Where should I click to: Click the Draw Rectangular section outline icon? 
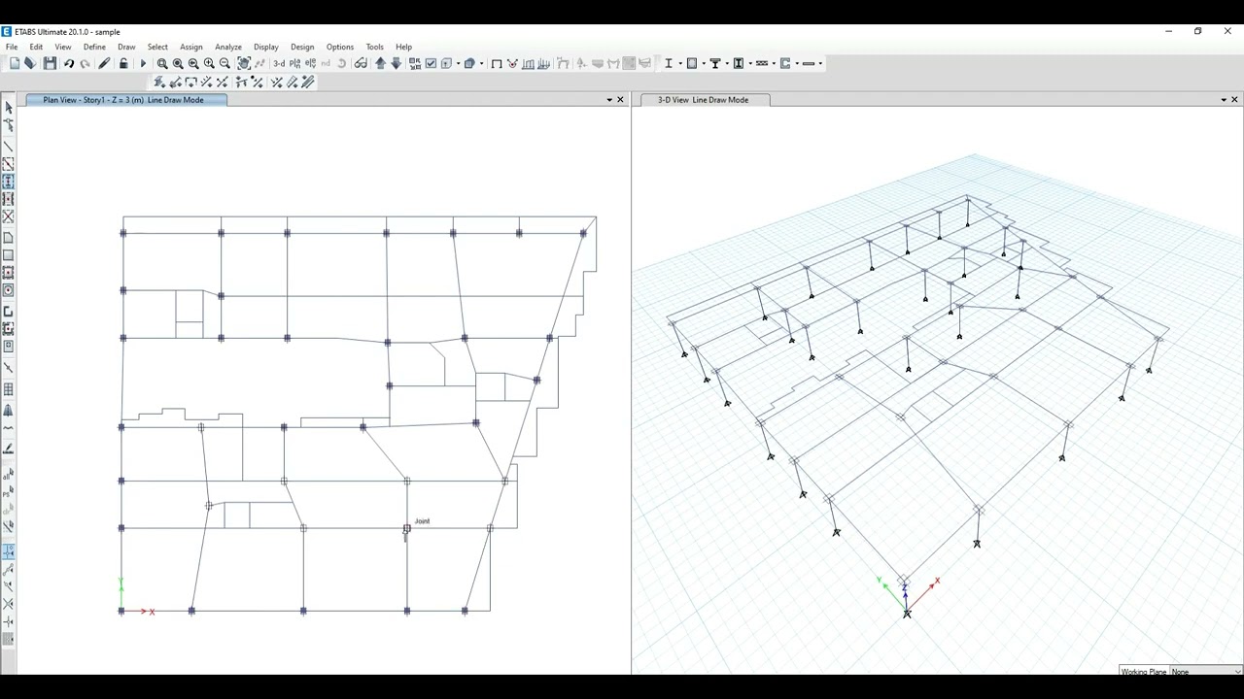[x=692, y=63]
